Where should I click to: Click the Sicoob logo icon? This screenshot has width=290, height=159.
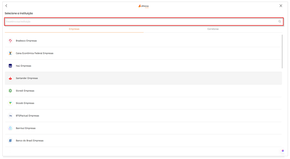click(10, 103)
